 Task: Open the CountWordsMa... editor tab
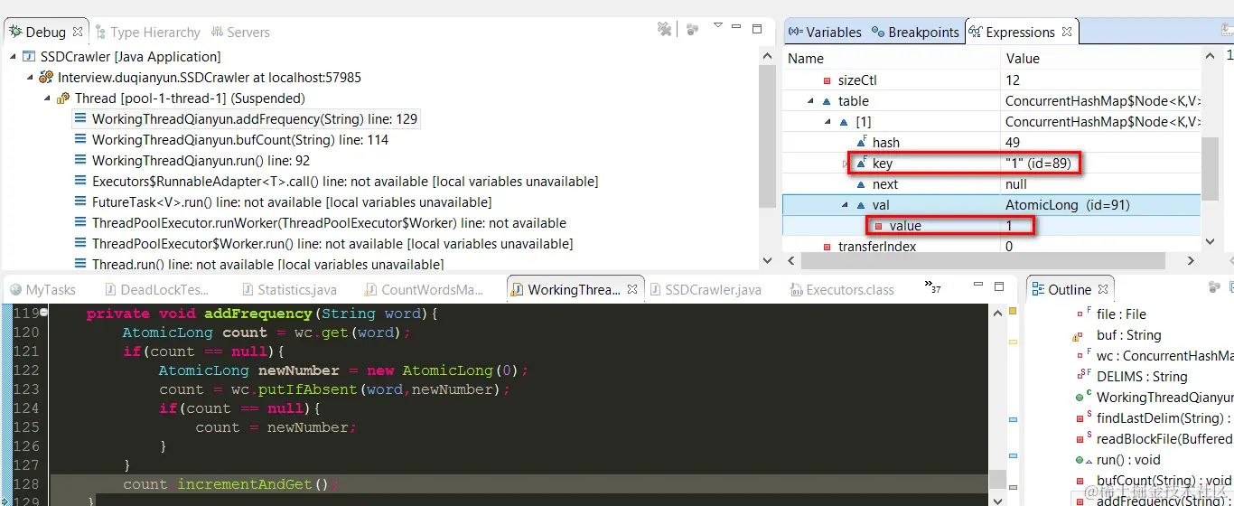[x=424, y=290]
